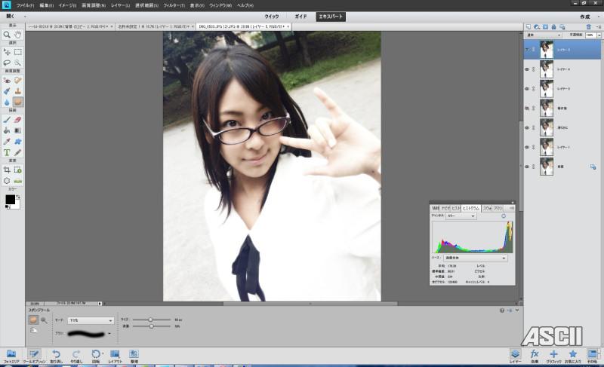Toggle eye of layer above 滑らかに

(527, 109)
